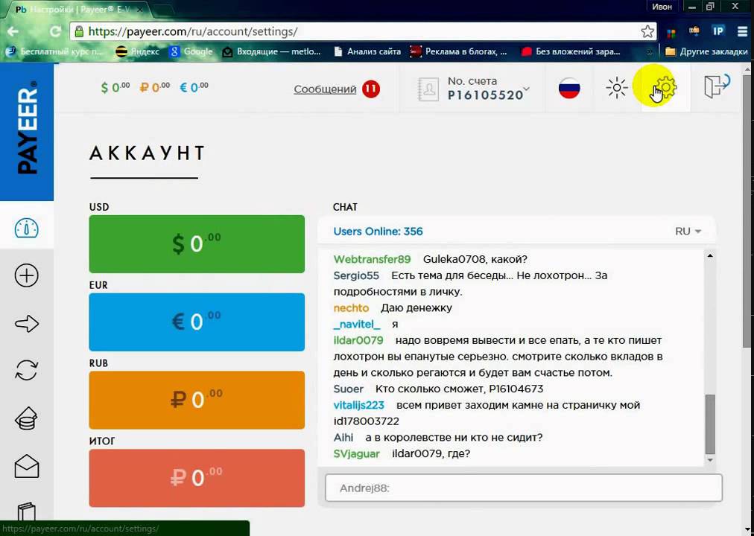
Task: Click the chat scroll down arrow
Action: pos(710,460)
